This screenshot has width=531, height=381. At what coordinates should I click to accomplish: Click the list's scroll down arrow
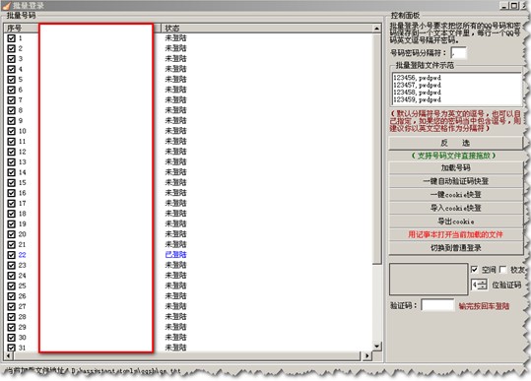click(x=376, y=347)
